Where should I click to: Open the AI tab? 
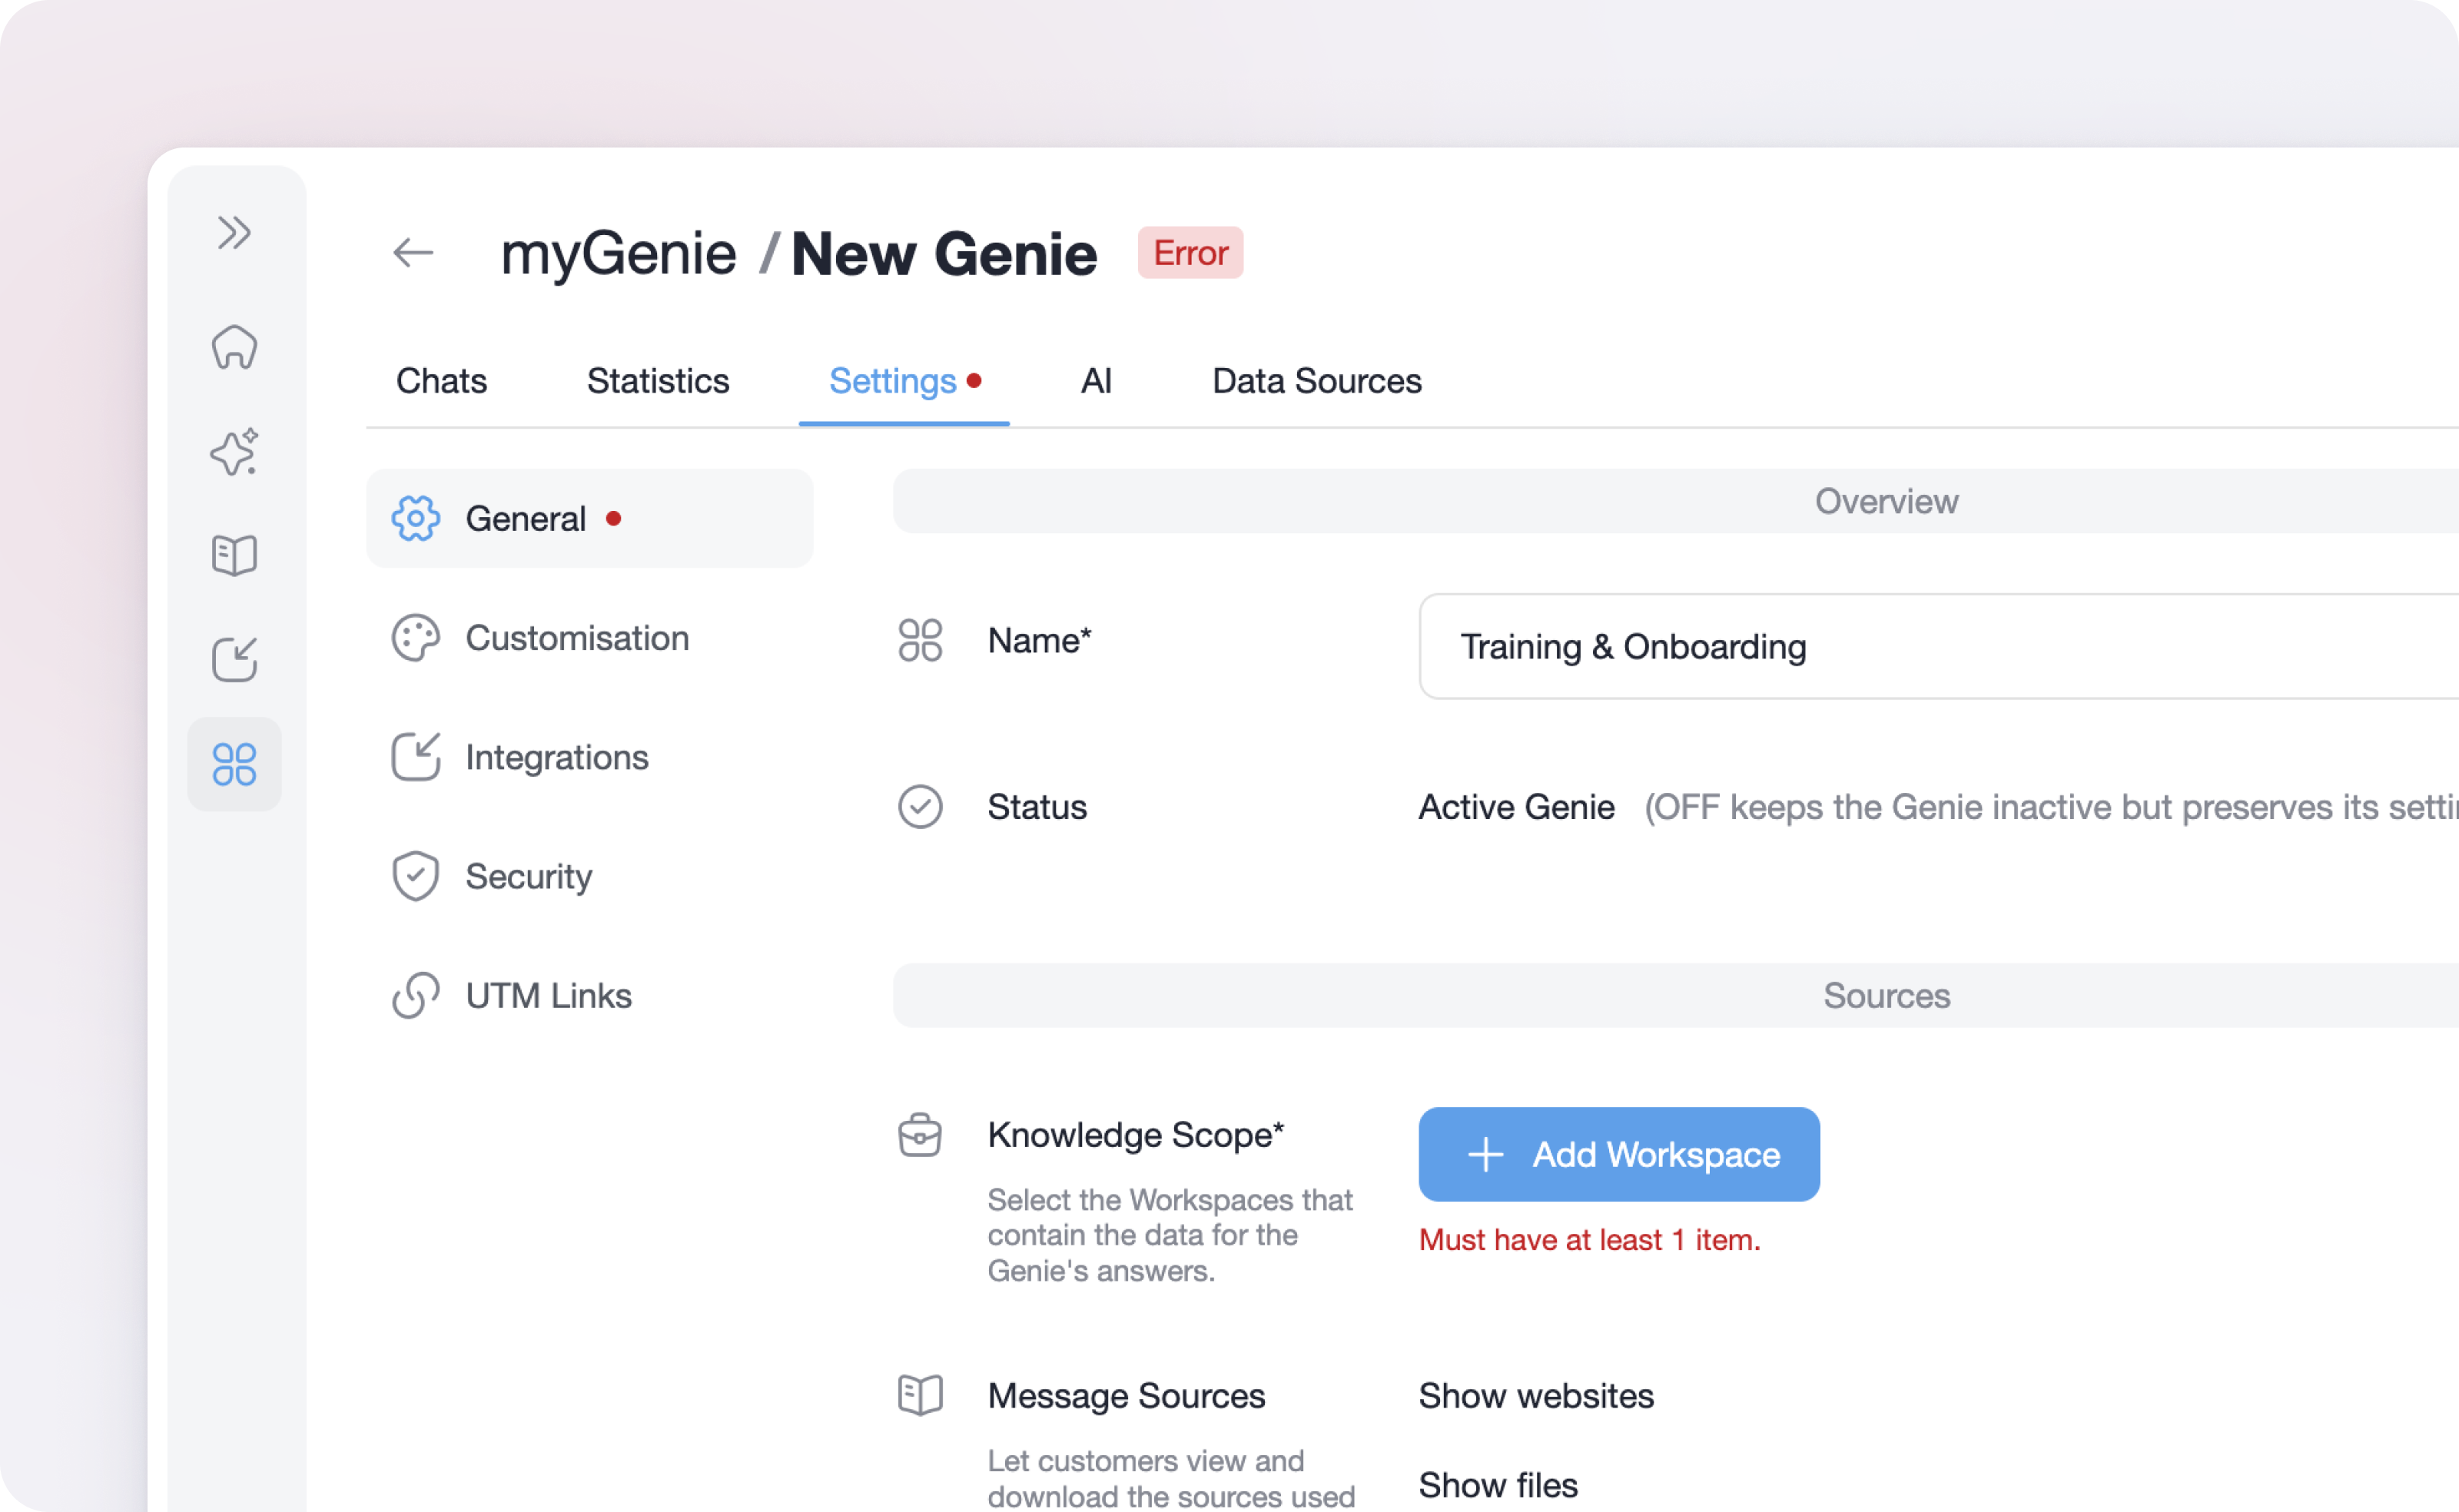[1096, 381]
